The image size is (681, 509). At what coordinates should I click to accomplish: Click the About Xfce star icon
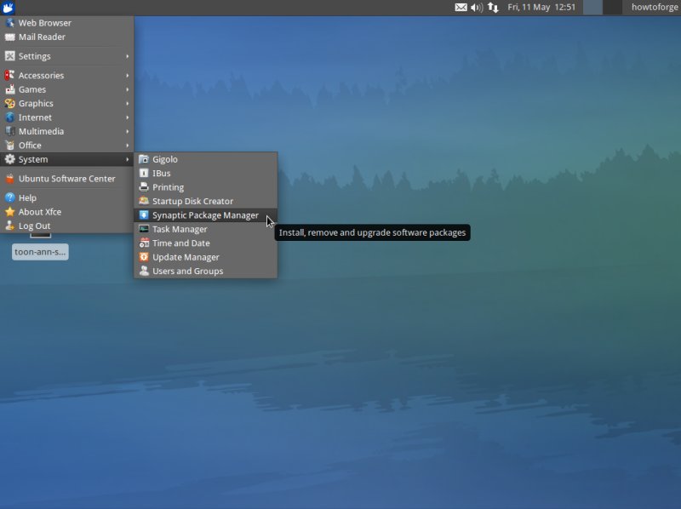(9, 212)
